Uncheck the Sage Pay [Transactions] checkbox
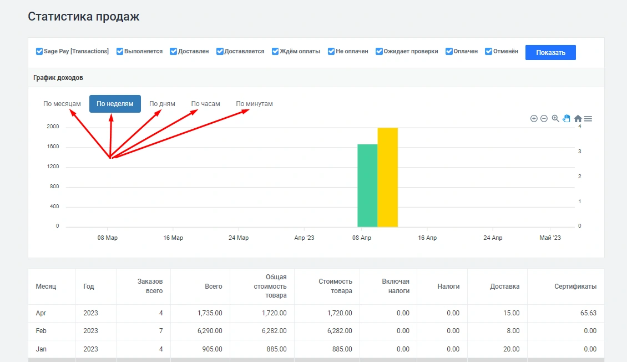The width and height of the screenshot is (627, 362). pyautogui.click(x=39, y=52)
